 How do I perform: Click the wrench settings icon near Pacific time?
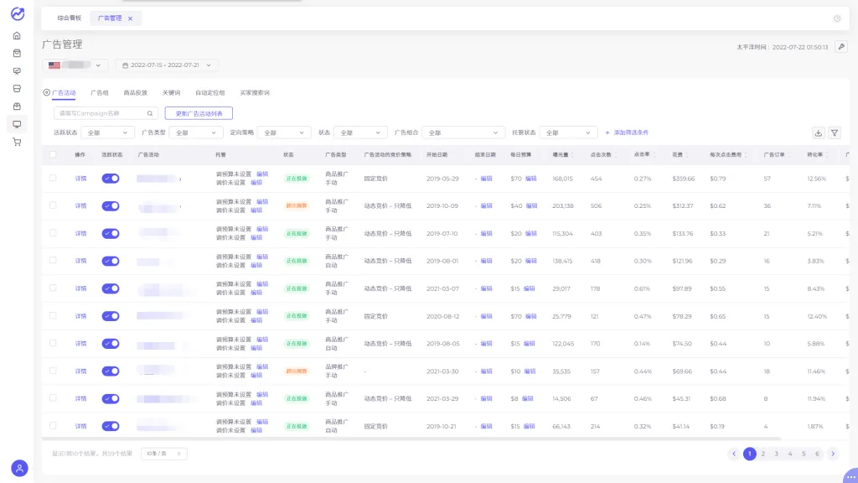[841, 47]
